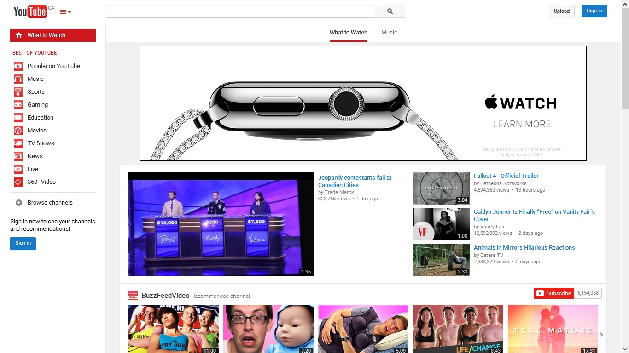629x353 pixels.
Task: Click the Sports icon in sidebar
Action: [18, 92]
